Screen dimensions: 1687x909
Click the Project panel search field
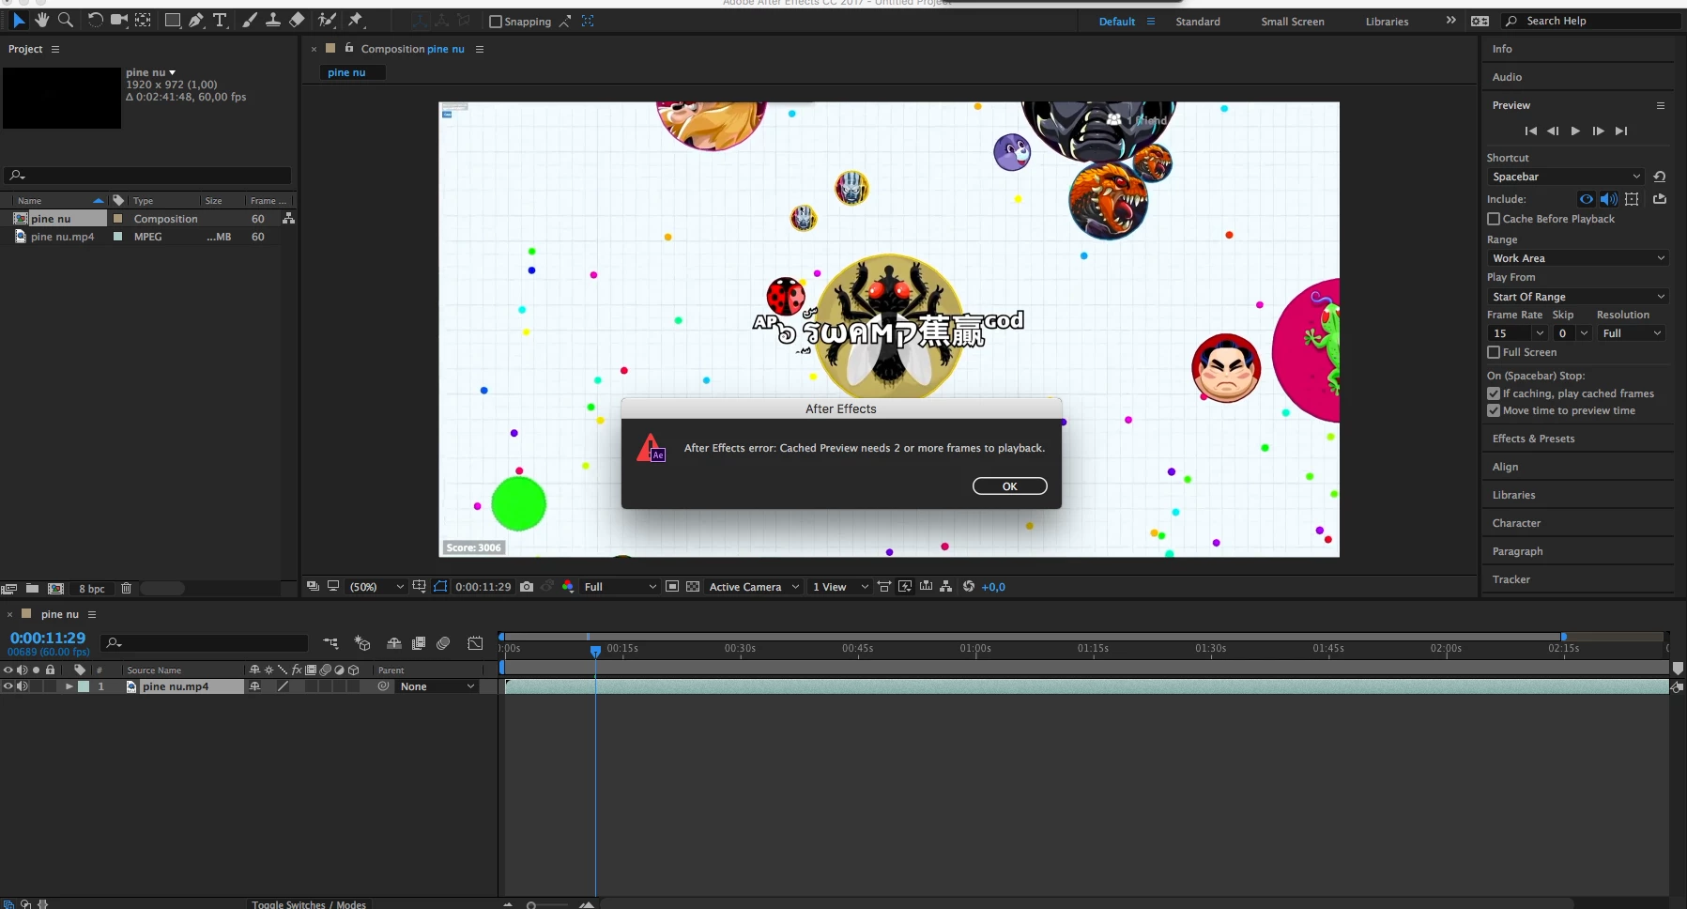click(147, 176)
